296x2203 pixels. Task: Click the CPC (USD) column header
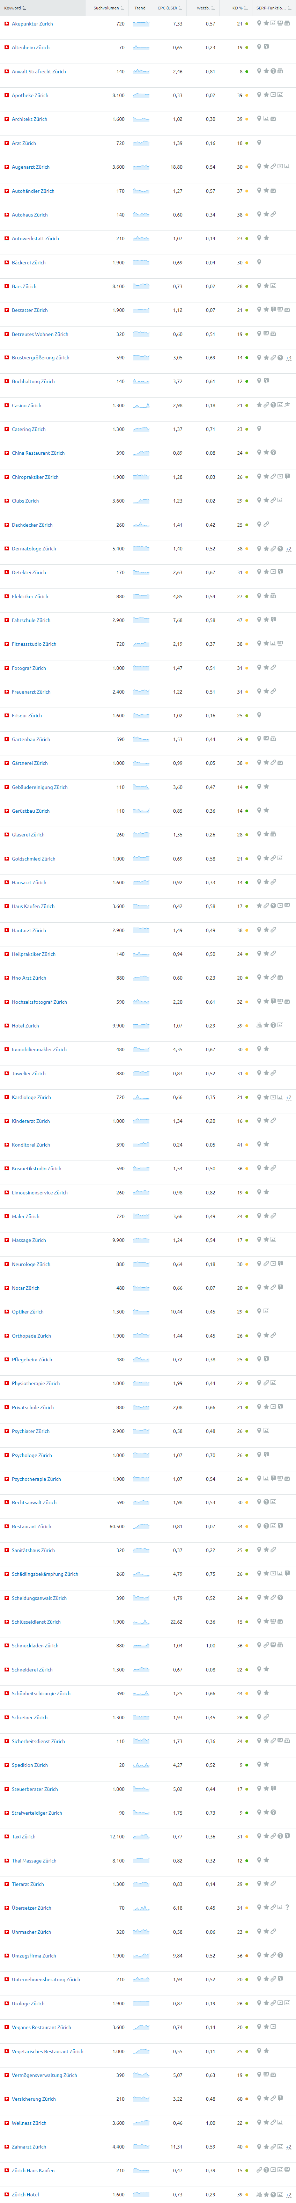(168, 8)
